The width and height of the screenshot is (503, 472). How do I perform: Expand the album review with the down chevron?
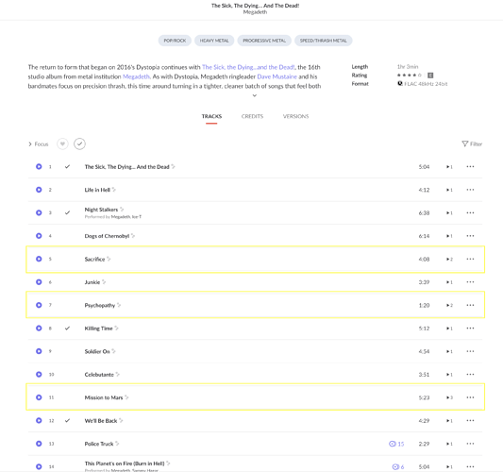pyautogui.click(x=255, y=95)
